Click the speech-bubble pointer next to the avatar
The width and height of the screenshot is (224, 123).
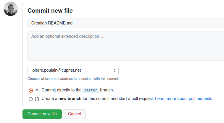[22, 8]
